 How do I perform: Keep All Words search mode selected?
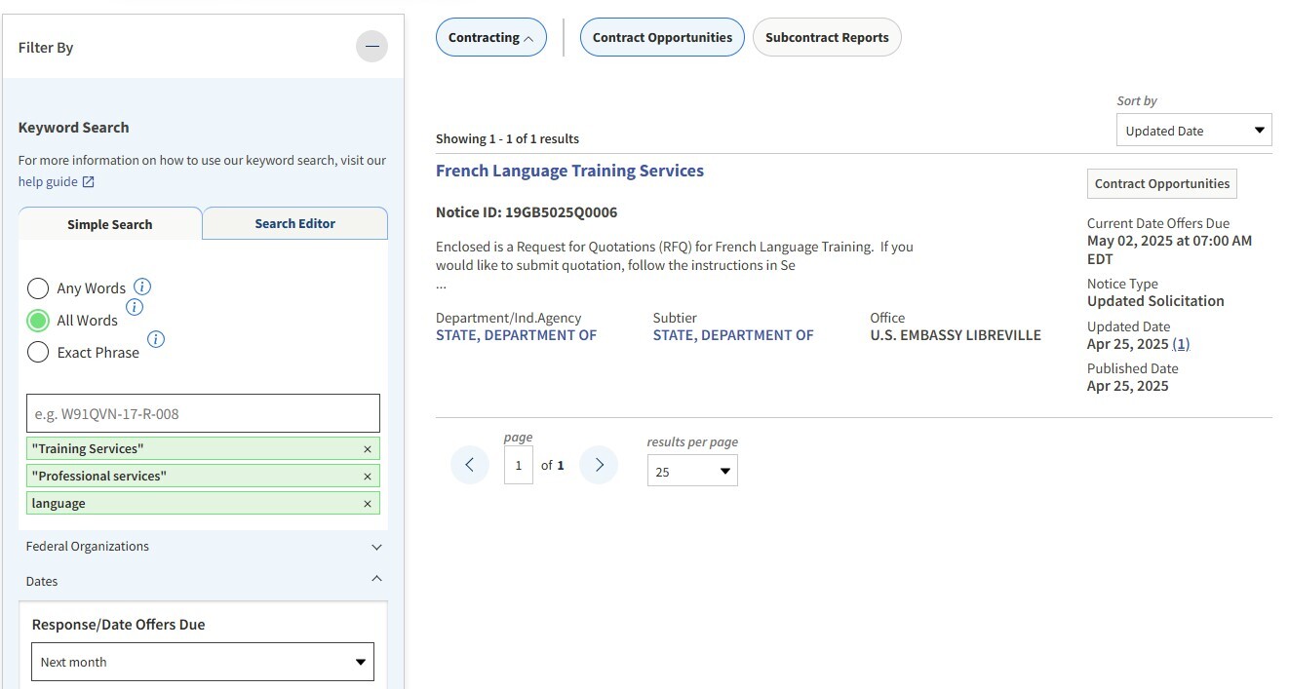(x=38, y=320)
